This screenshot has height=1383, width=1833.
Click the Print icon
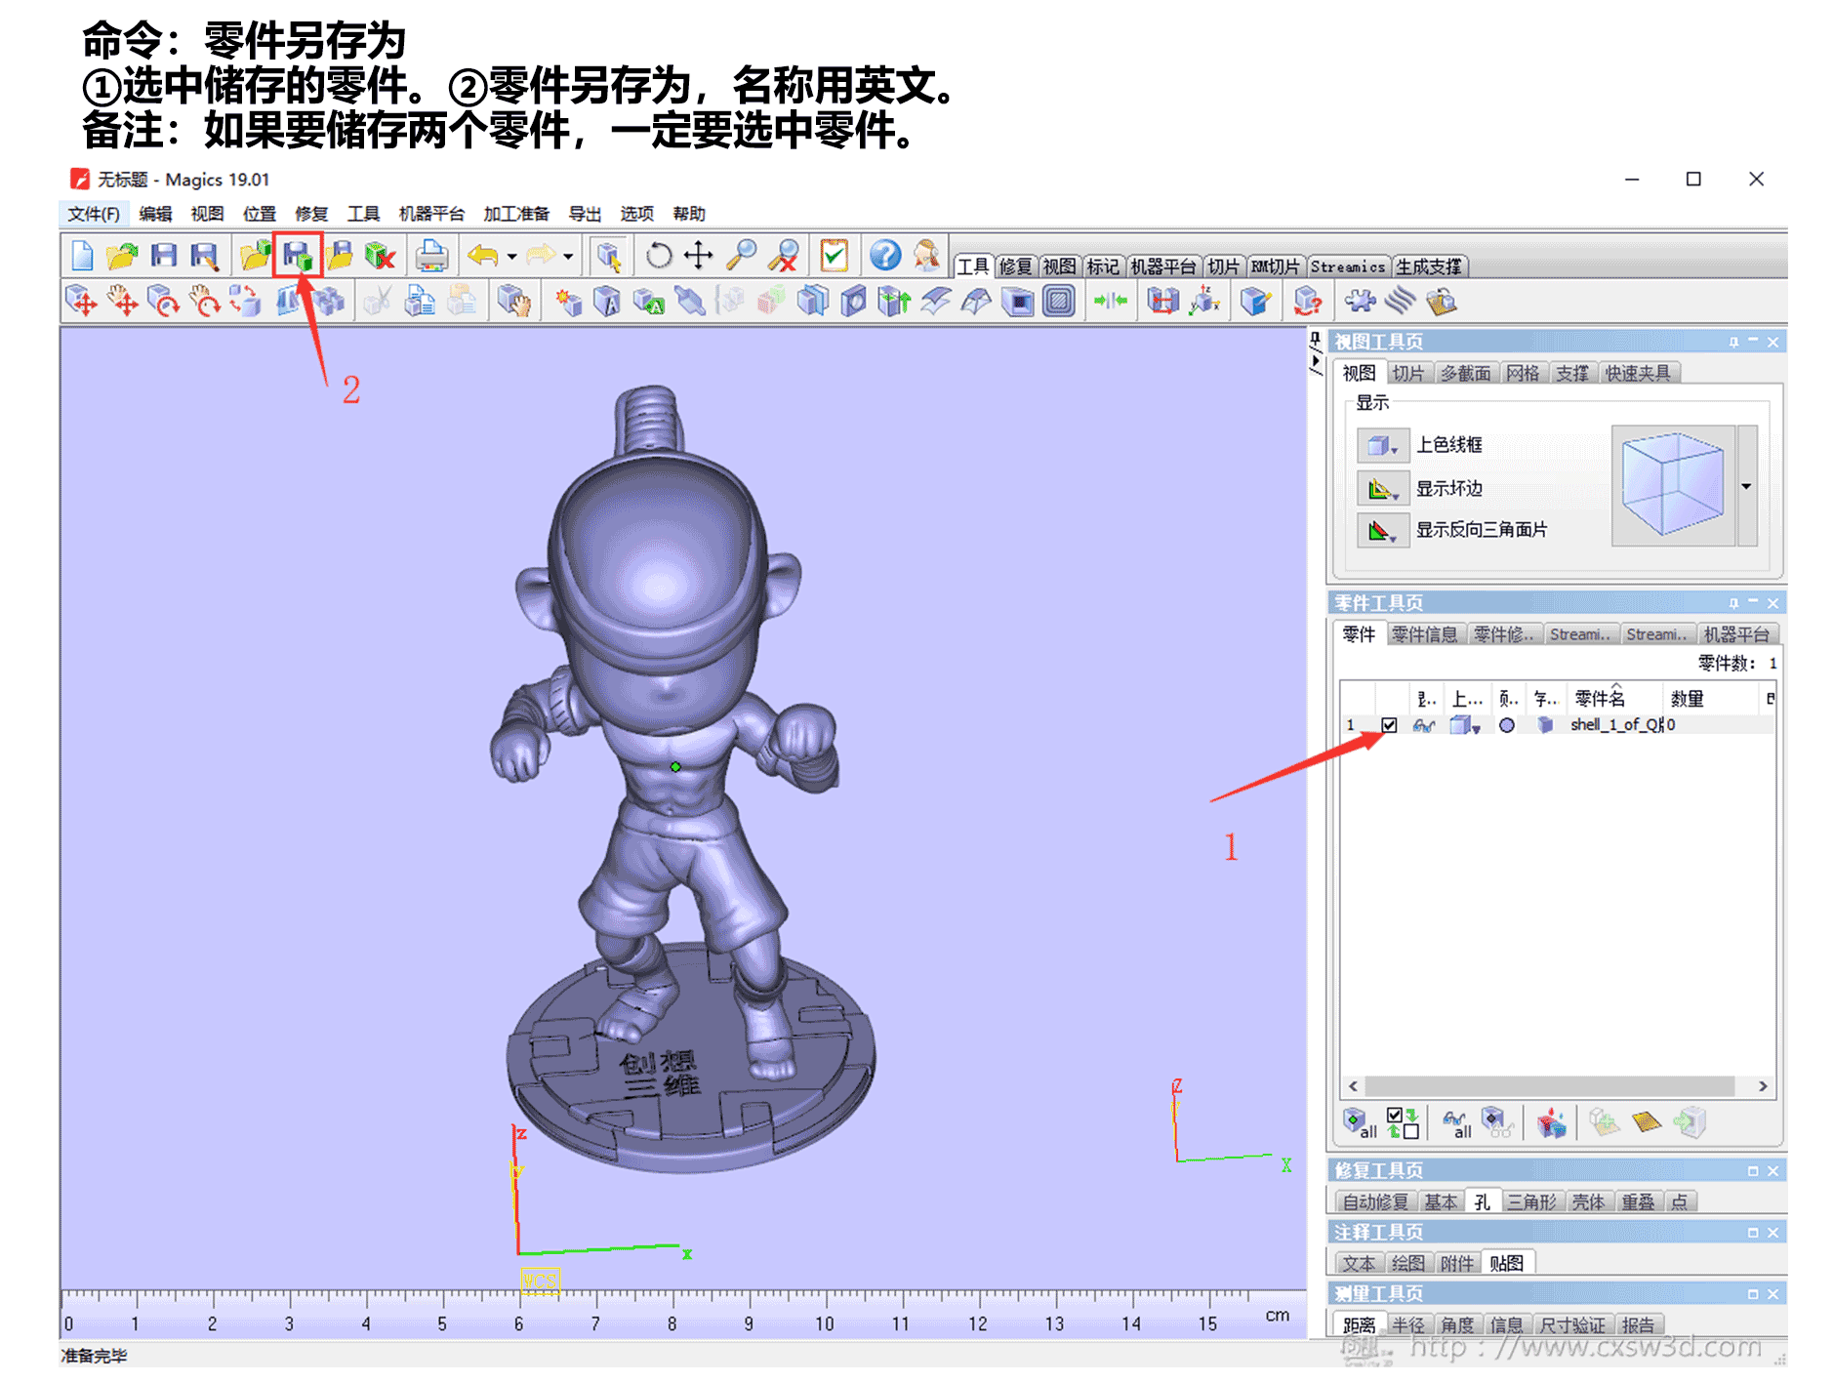tap(431, 257)
